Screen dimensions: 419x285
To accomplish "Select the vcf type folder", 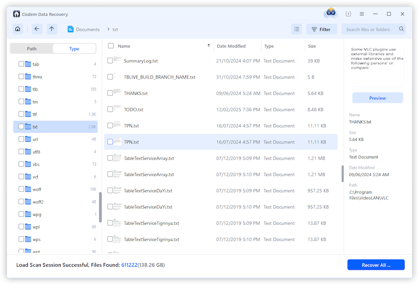I will [x=56, y=177].
